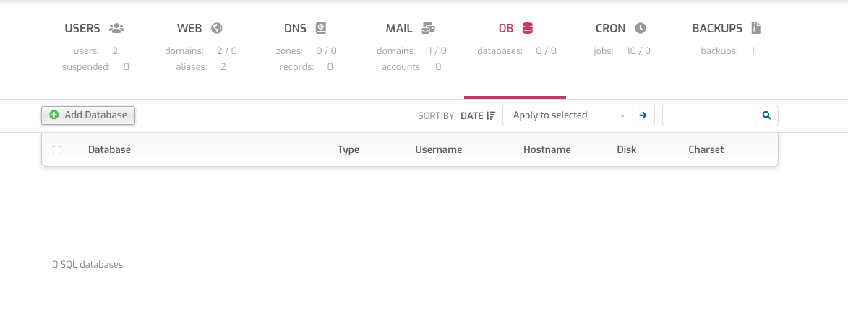The height and width of the screenshot is (311, 848).
Task: Click the USERS people icon
Action: tap(116, 28)
